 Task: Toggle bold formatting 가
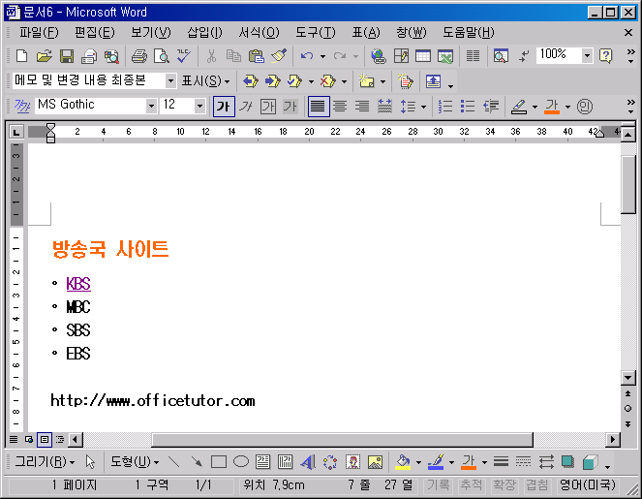click(x=224, y=107)
